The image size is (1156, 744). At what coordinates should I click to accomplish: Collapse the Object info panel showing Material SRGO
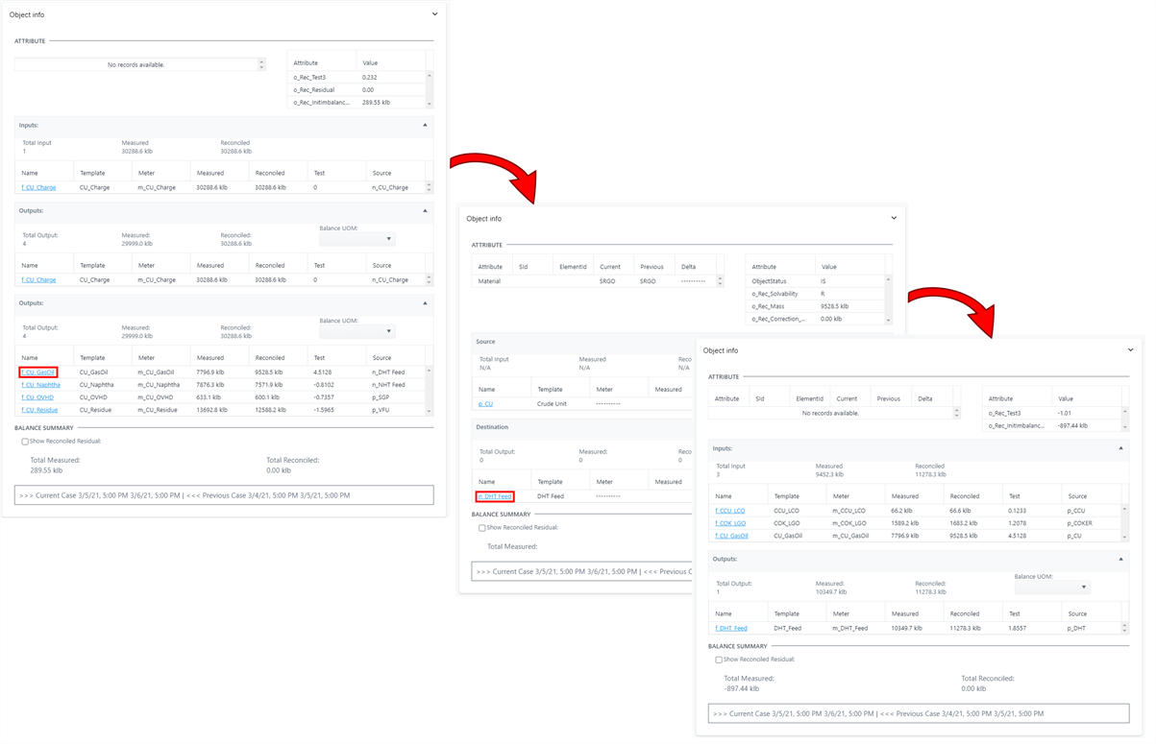click(x=894, y=218)
